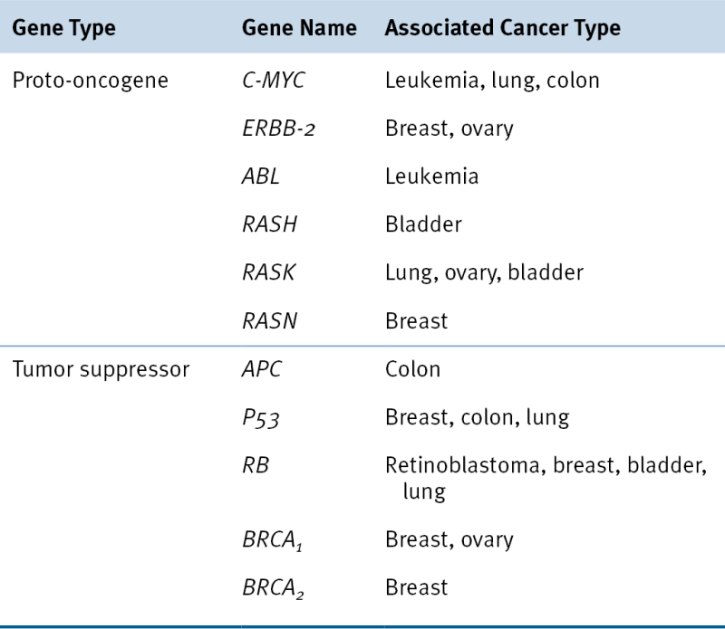
Task: Click the Gene Type column header
Action: tap(63, 28)
